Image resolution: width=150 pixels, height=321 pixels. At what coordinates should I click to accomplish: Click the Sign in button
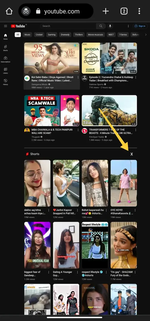[x=140, y=26]
